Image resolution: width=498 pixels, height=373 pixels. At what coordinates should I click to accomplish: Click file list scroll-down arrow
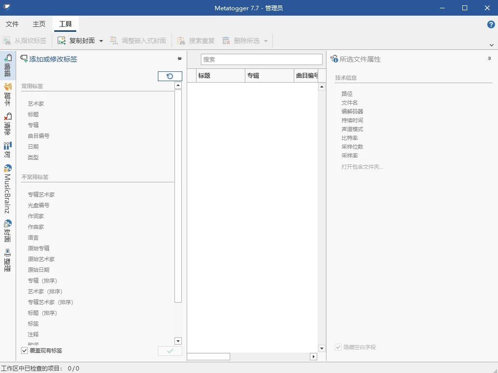pyautogui.click(x=322, y=348)
